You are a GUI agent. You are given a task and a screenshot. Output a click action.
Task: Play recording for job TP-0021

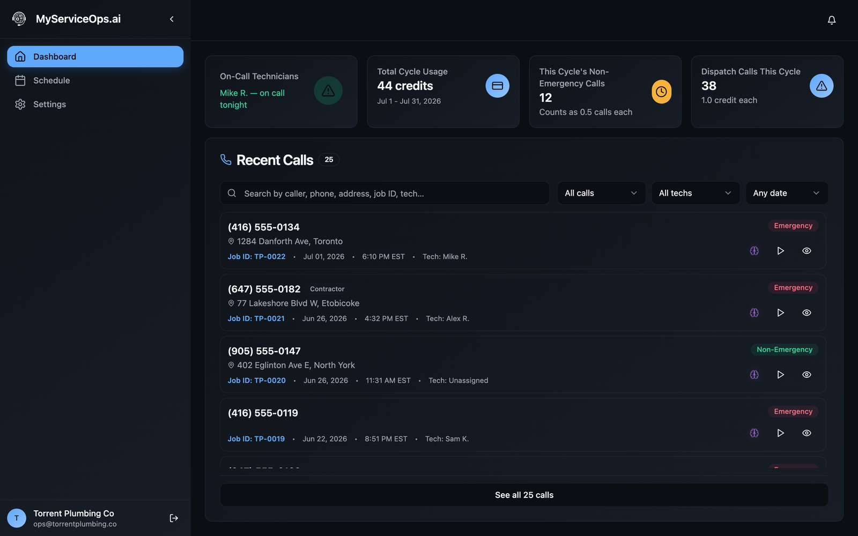point(781,312)
